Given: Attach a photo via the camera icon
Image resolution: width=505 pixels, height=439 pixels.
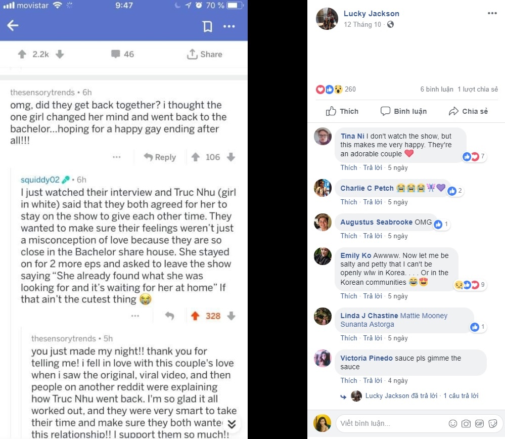Looking at the screenshot, I should click(x=466, y=423).
